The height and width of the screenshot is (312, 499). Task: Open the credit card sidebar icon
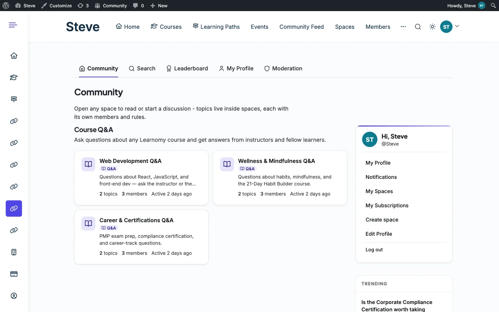(x=14, y=274)
